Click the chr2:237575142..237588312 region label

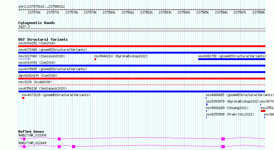point(42,6)
